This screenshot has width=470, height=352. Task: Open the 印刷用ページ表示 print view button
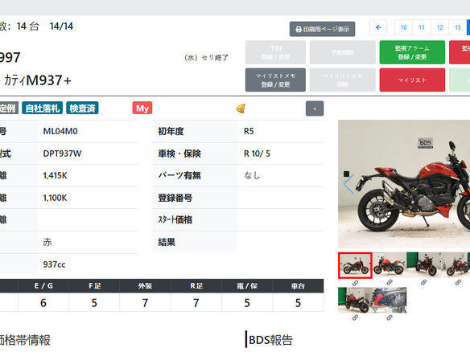click(322, 29)
